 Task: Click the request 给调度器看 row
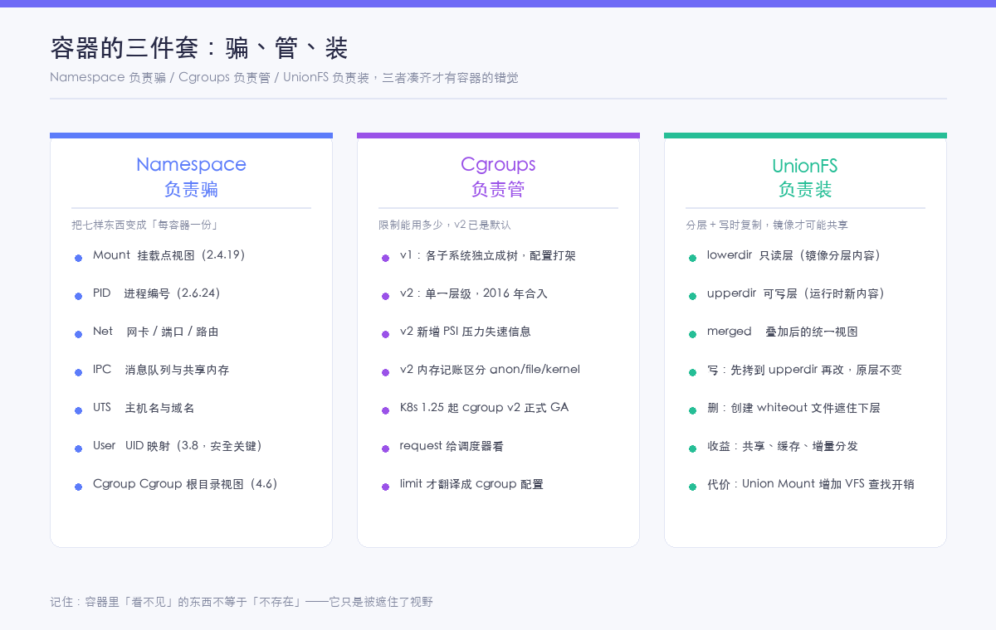pos(442,446)
